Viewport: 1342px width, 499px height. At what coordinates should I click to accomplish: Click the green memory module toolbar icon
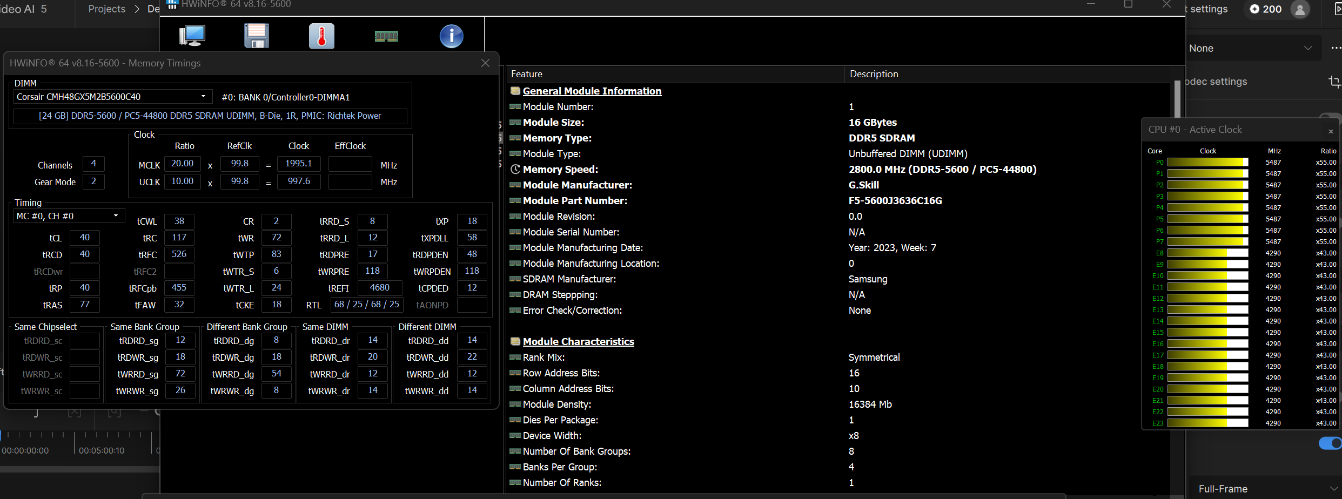point(386,36)
